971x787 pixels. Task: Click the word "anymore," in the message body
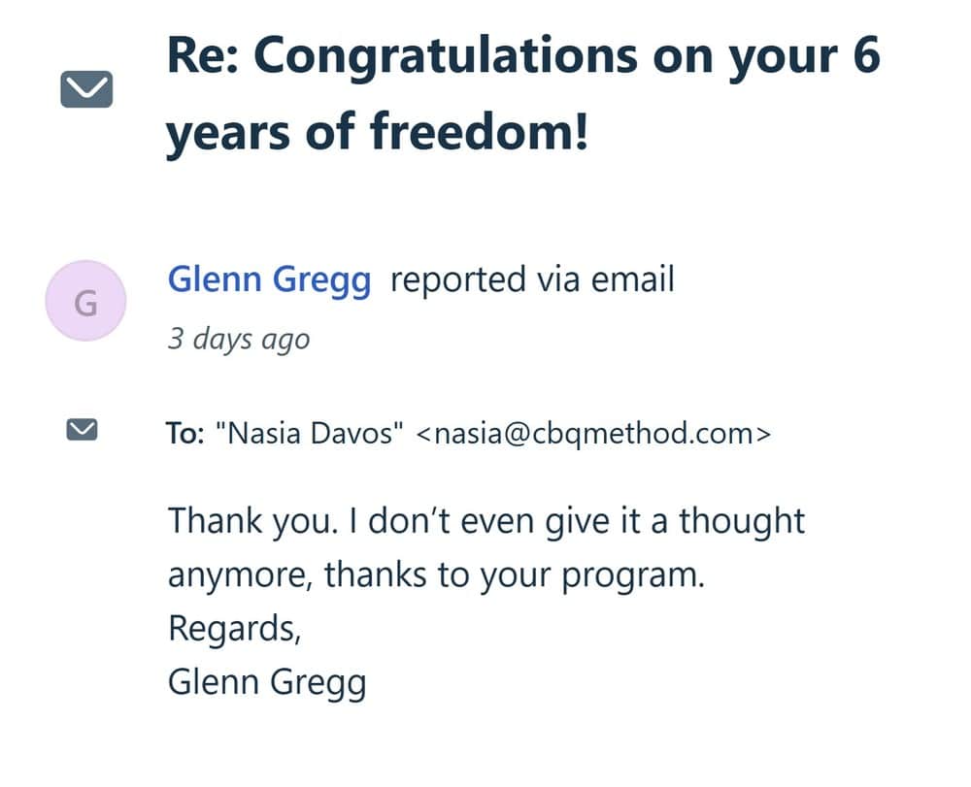(x=240, y=574)
